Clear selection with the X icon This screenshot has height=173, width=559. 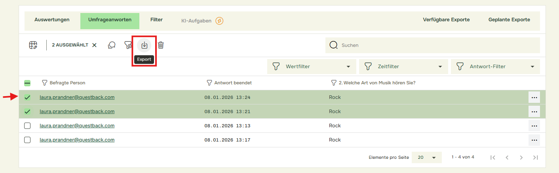tap(94, 45)
